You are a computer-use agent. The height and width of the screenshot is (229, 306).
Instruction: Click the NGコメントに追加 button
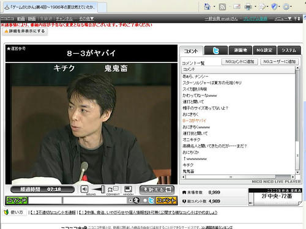pos(240,62)
